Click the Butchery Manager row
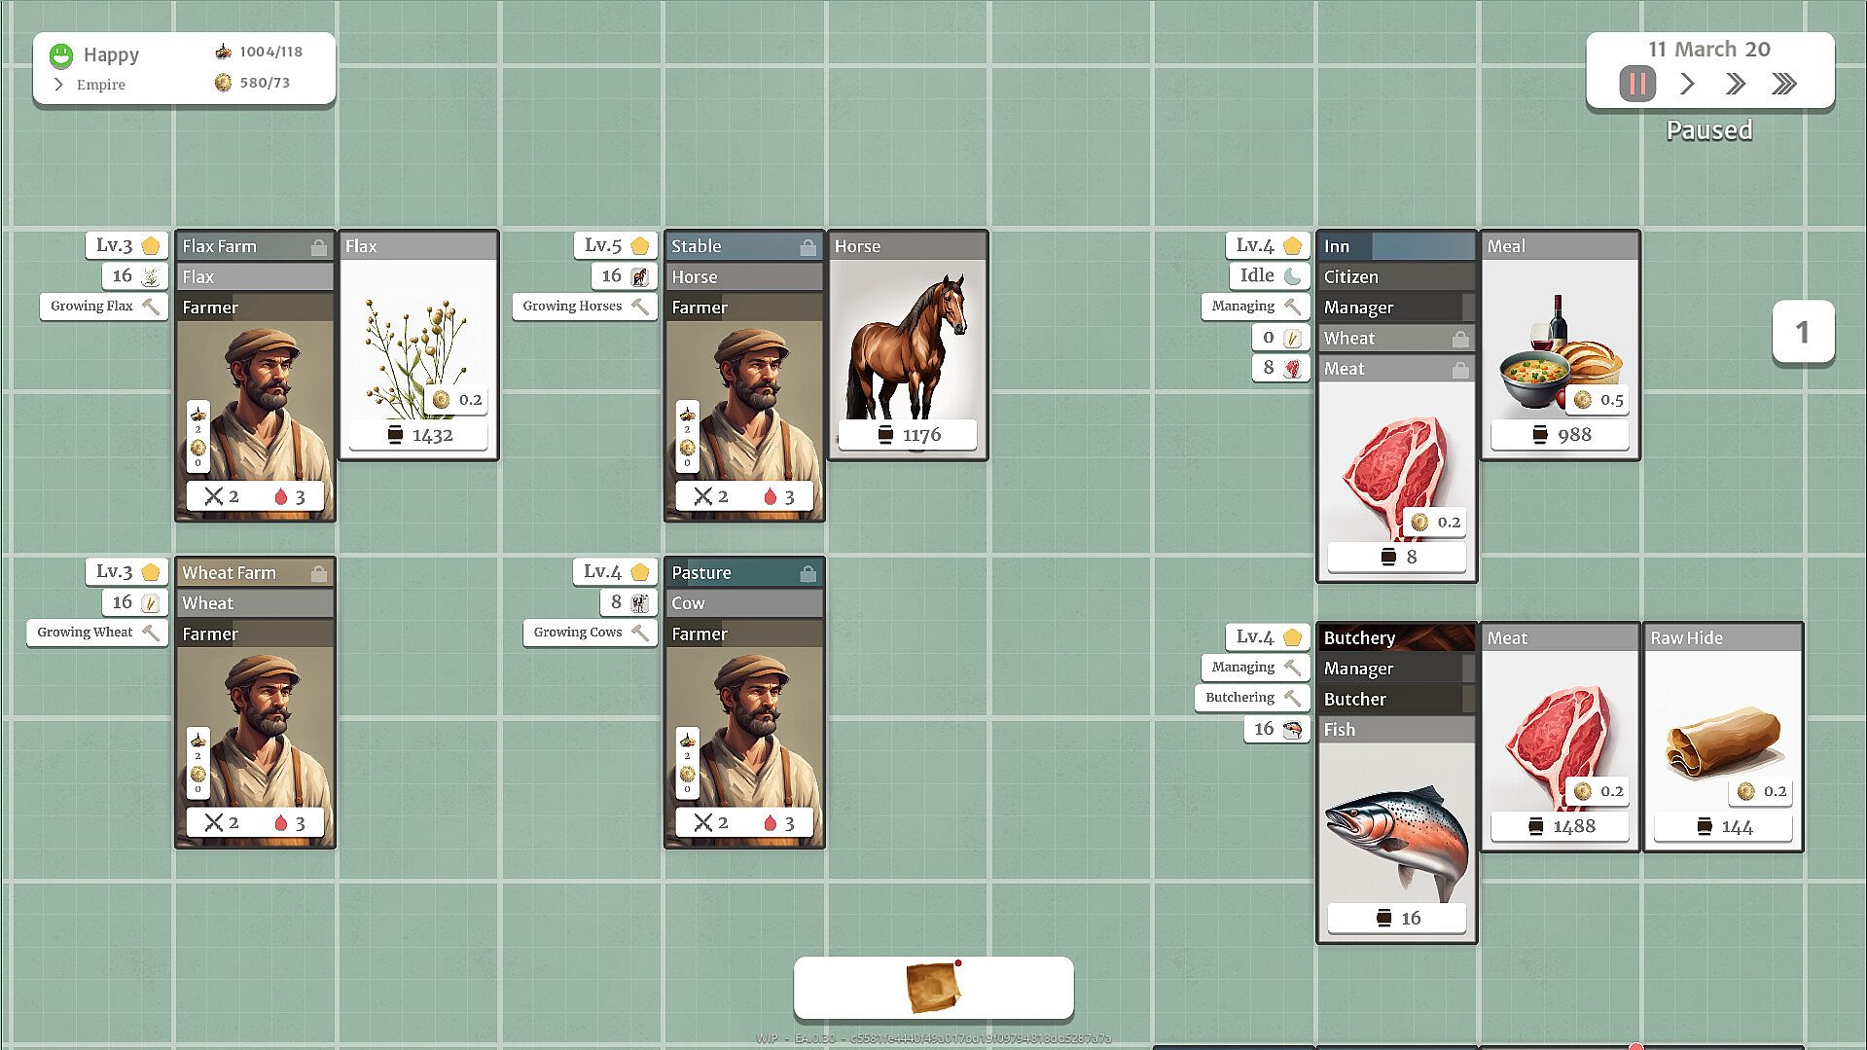The height and width of the screenshot is (1050, 1867). 1397,669
